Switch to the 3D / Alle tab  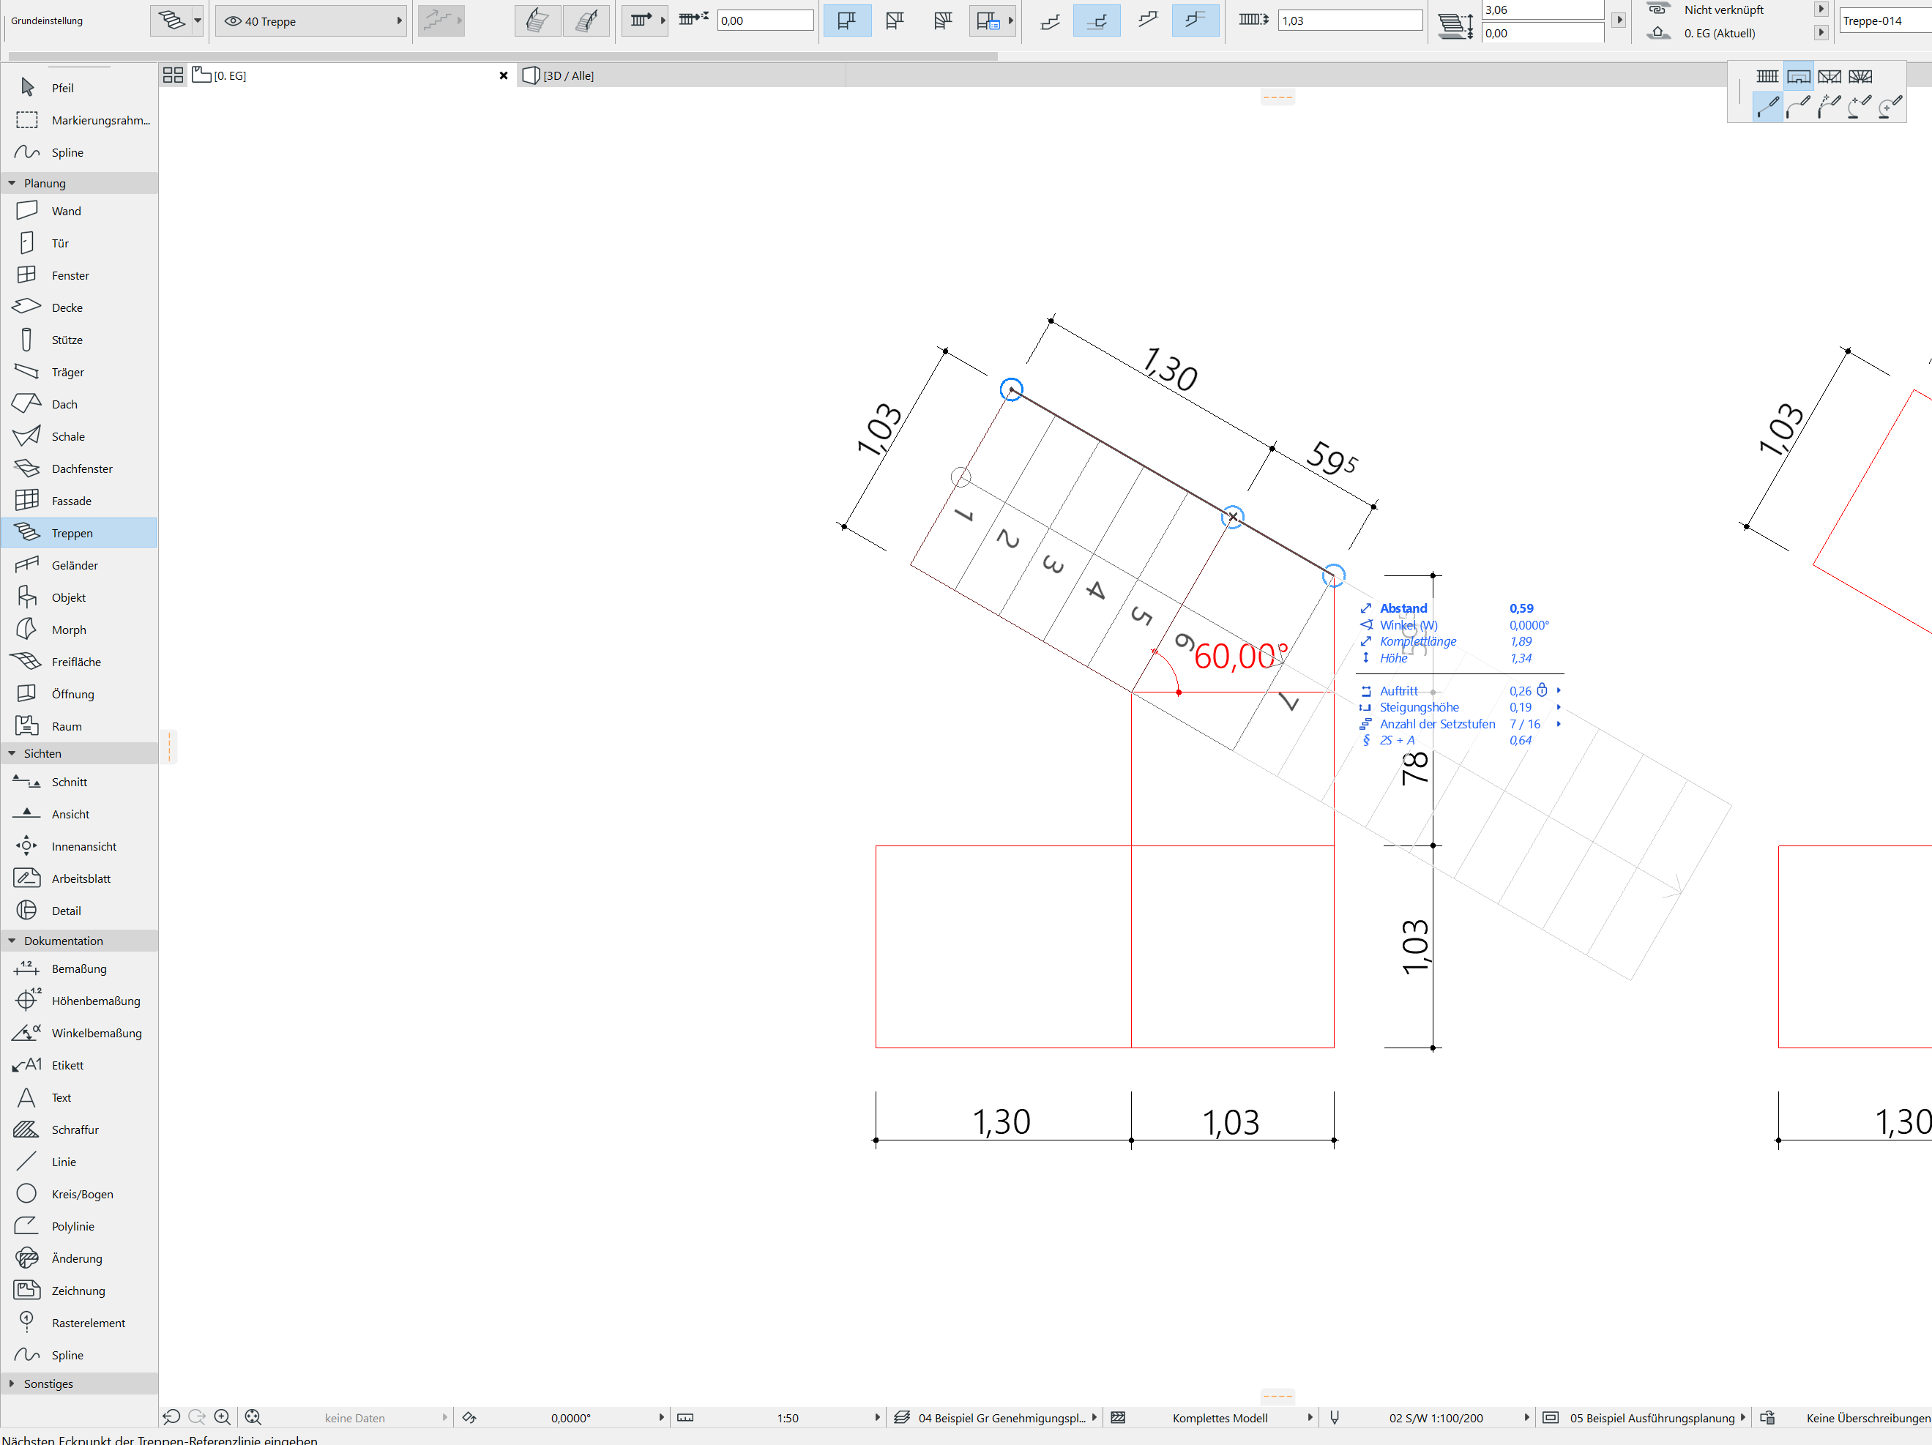(567, 76)
